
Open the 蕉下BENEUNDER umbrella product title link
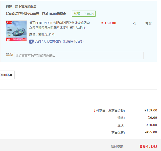pos(59,25)
